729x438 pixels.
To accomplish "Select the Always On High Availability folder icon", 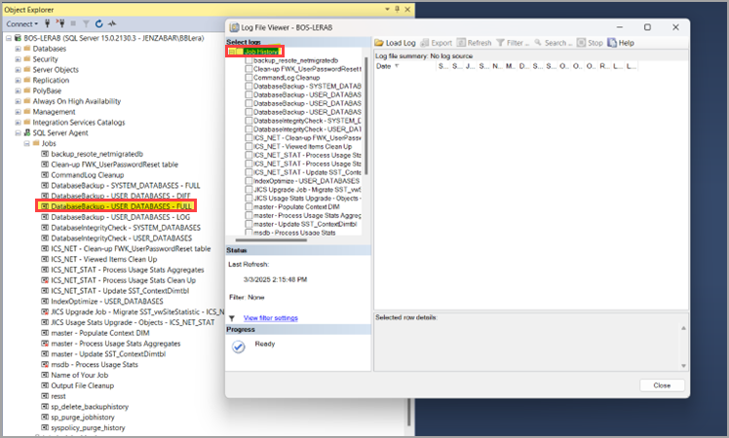I will (x=27, y=101).
